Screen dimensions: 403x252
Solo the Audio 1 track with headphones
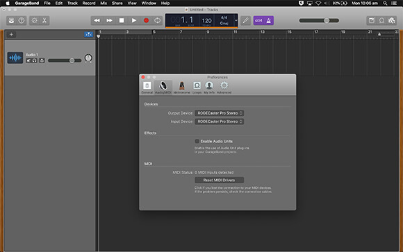point(35,60)
